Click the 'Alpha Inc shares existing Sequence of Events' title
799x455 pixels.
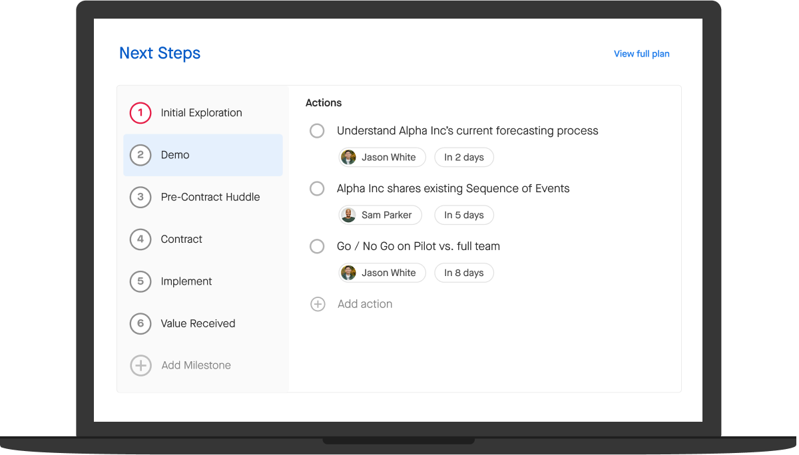click(x=453, y=189)
